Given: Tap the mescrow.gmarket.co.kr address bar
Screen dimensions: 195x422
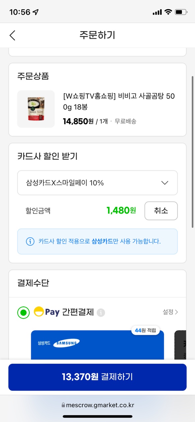Looking at the screenshot, I should pos(97,405).
